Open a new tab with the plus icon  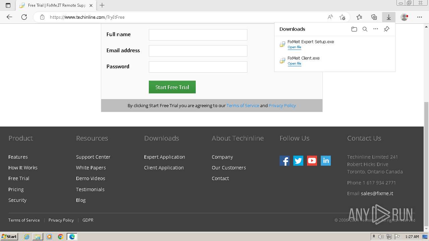pos(102,5)
